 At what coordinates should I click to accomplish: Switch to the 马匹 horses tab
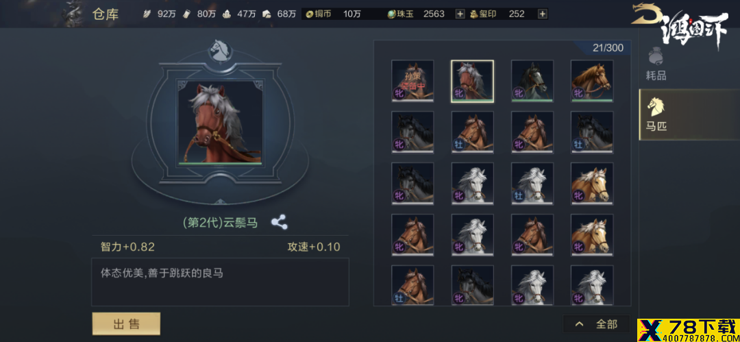(x=656, y=114)
